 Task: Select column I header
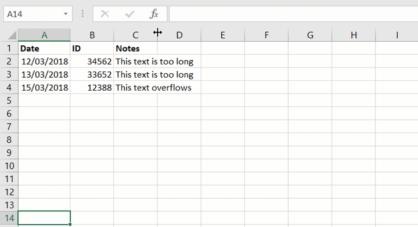pos(397,35)
